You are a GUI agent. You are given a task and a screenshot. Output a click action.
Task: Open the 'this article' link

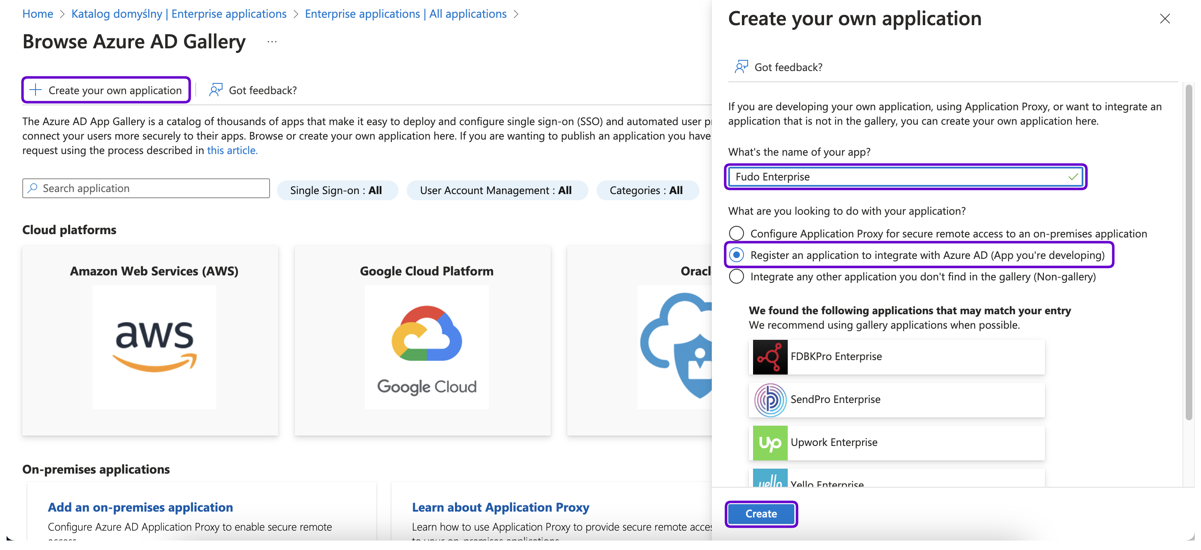click(232, 151)
